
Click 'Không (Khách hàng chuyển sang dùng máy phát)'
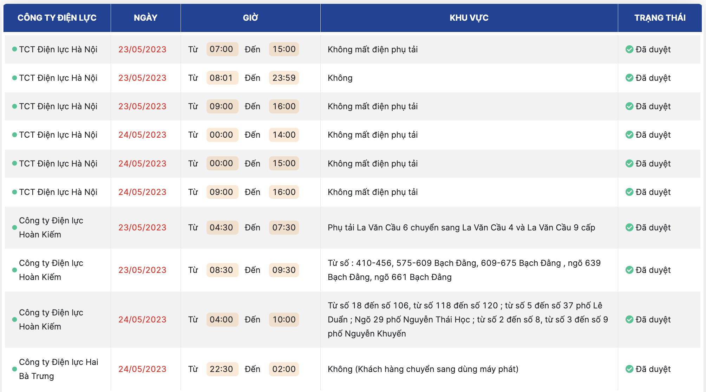(423, 369)
